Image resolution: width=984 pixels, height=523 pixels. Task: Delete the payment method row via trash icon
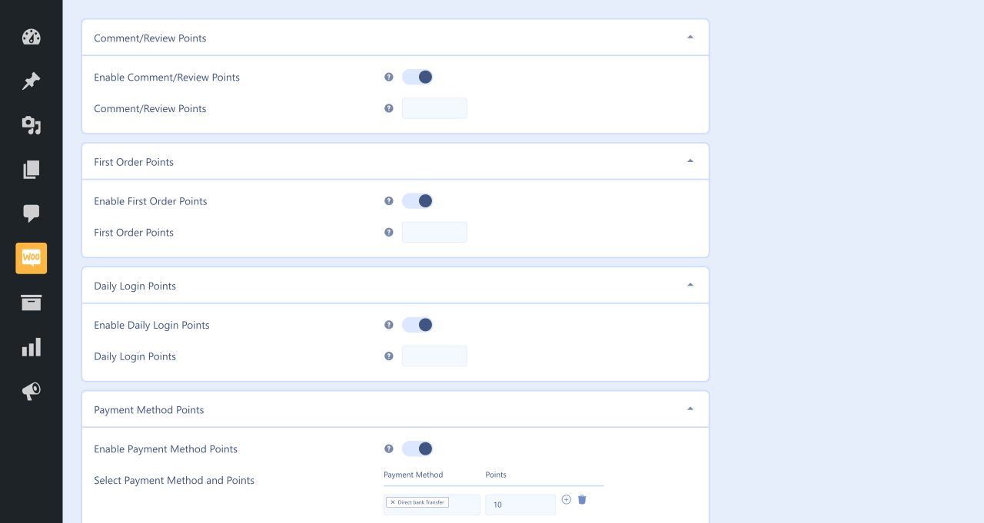click(582, 499)
